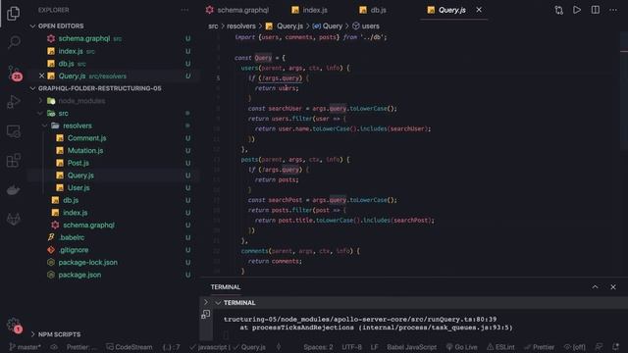Viewport: 628px width, 353px height.
Task: Click users symbol in breadcrumb
Action: click(366, 26)
